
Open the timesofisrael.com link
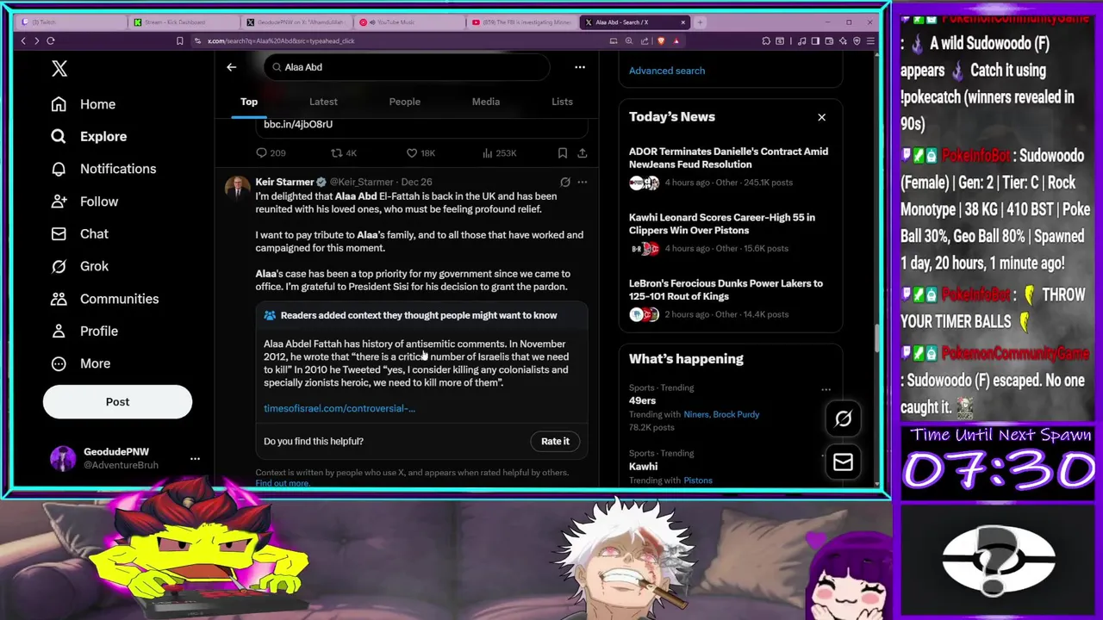coord(340,408)
